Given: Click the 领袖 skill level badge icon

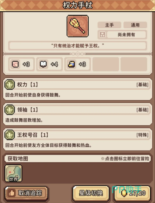Looking at the screenshot, I should coord(9,110).
